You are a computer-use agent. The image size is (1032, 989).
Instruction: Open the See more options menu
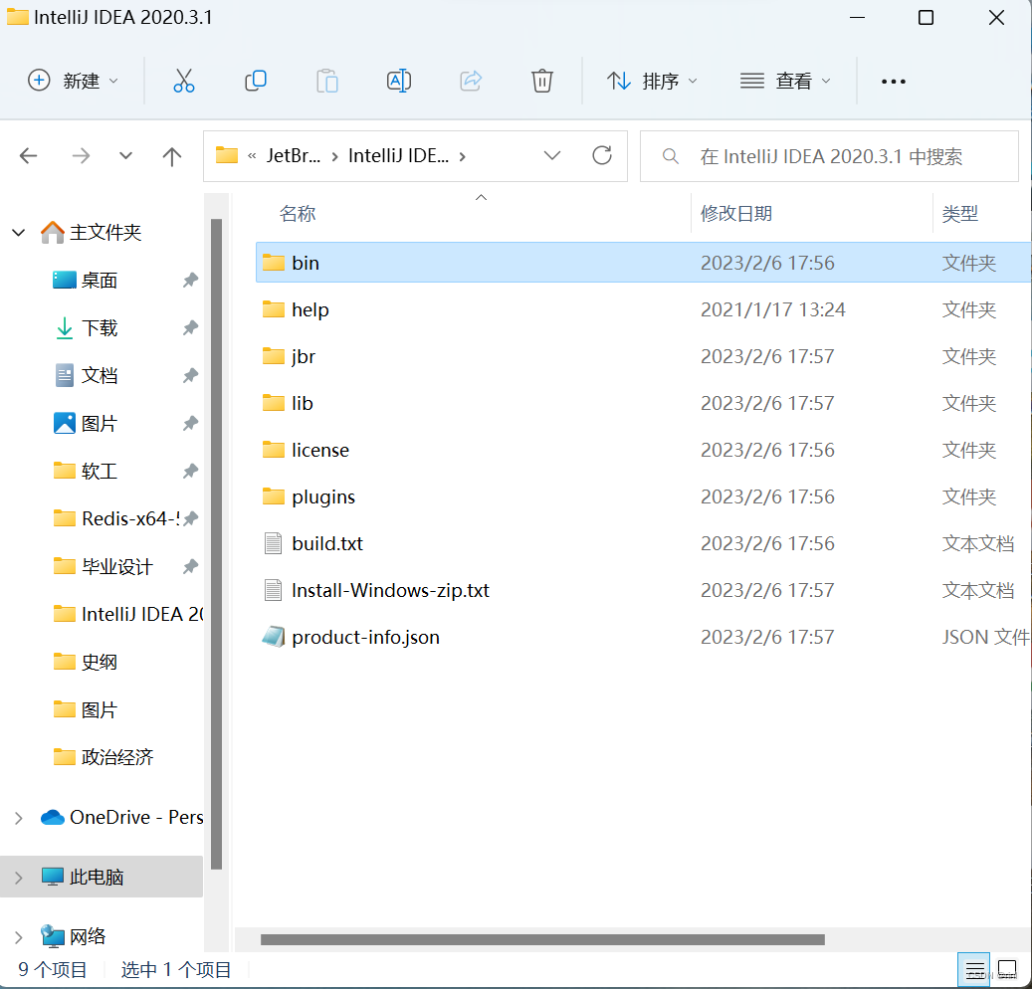893,81
